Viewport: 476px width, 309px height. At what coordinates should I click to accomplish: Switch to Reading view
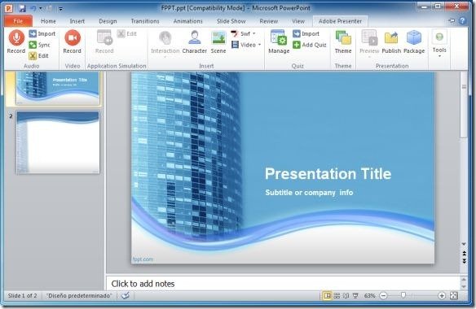(346, 296)
